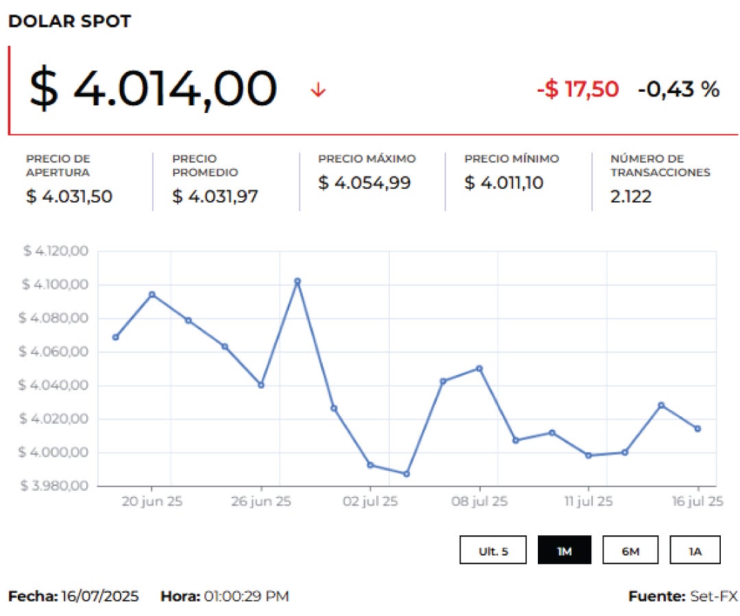This screenshot has height=616, width=740.
Task: Click the red down arrow trend icon
Action: [317, 90]
